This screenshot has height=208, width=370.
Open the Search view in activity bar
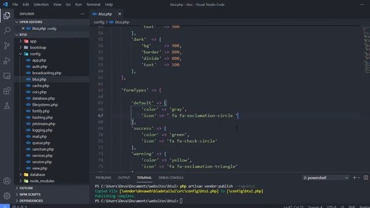pyautogui.click(x=7, y=31)
